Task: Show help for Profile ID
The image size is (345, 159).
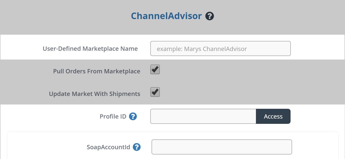Action: coord(133,116)
